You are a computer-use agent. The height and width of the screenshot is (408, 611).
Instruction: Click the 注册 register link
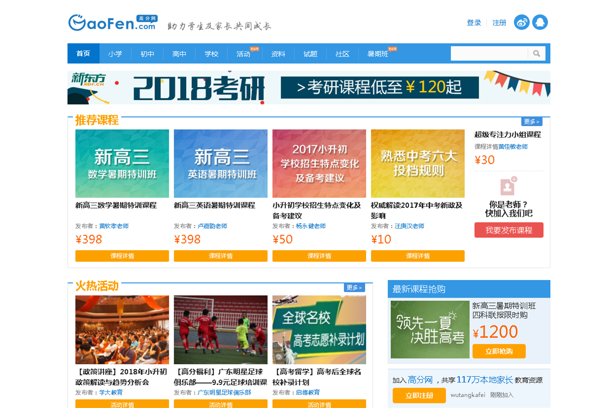[499, 23]
